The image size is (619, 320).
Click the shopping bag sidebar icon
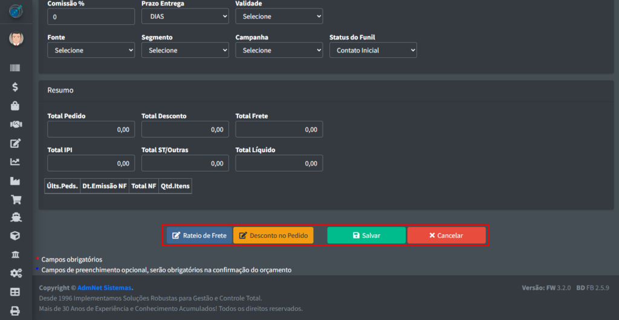pyautogui.click(x=15, y=106)
